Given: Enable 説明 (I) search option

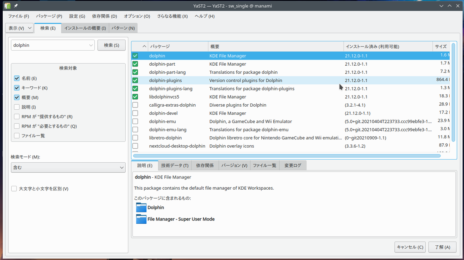Looking at the screenshot, I should [x=17, y=107].
